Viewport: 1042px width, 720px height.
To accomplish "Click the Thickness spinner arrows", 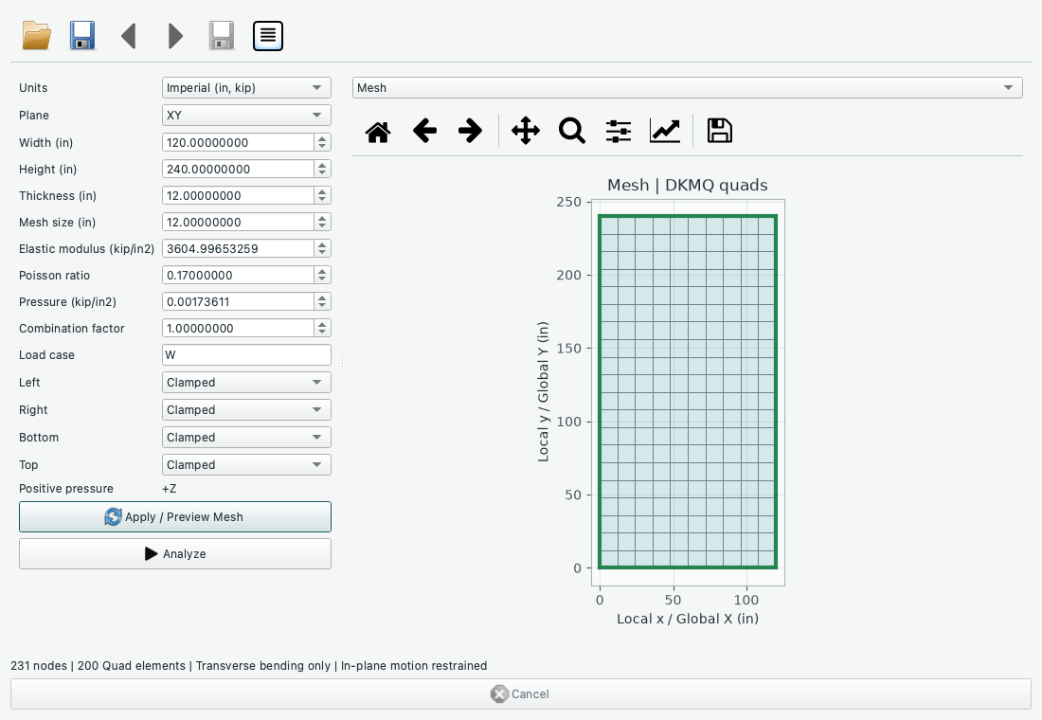I will click(322, 195).
